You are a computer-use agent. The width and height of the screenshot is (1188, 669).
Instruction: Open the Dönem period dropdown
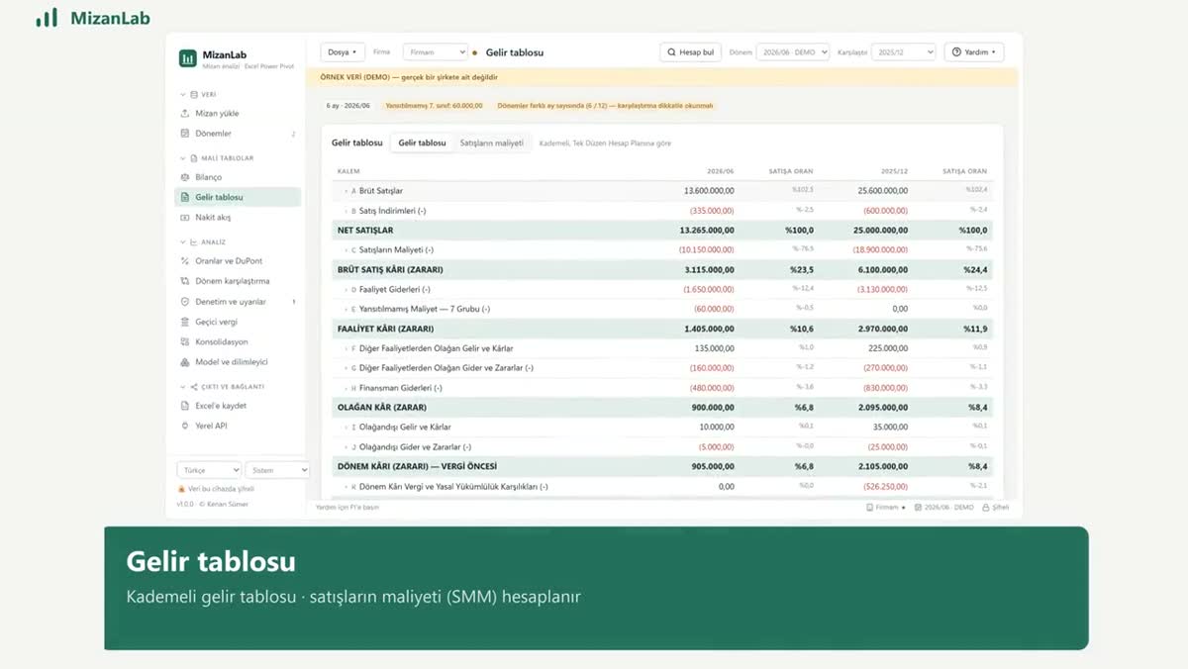pos(792,52)
